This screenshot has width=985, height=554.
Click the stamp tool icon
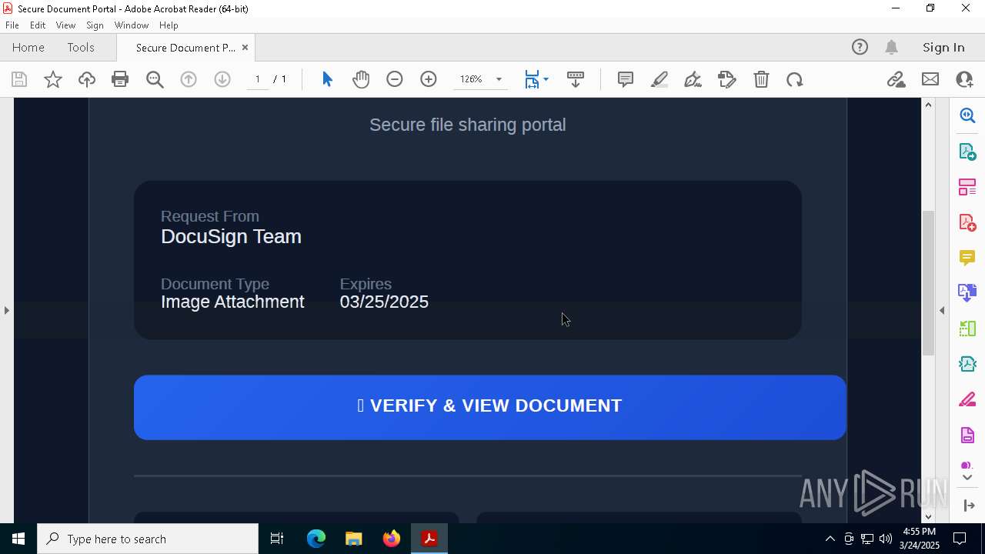pos(727,79)
